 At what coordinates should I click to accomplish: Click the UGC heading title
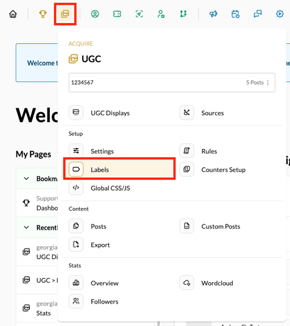[91, 59]
